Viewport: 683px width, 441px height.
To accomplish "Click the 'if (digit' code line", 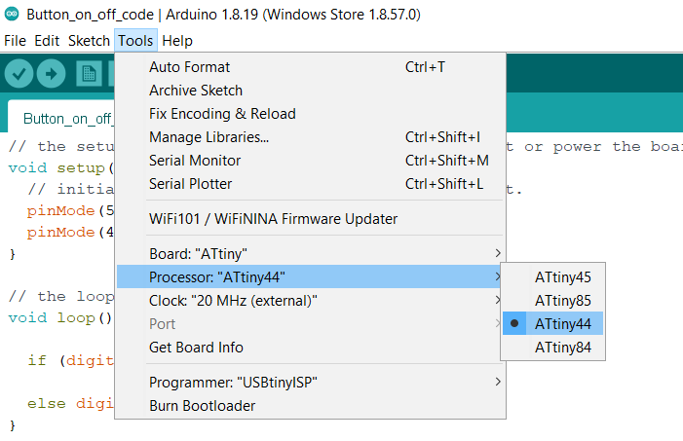I will [x=70, y=360].
